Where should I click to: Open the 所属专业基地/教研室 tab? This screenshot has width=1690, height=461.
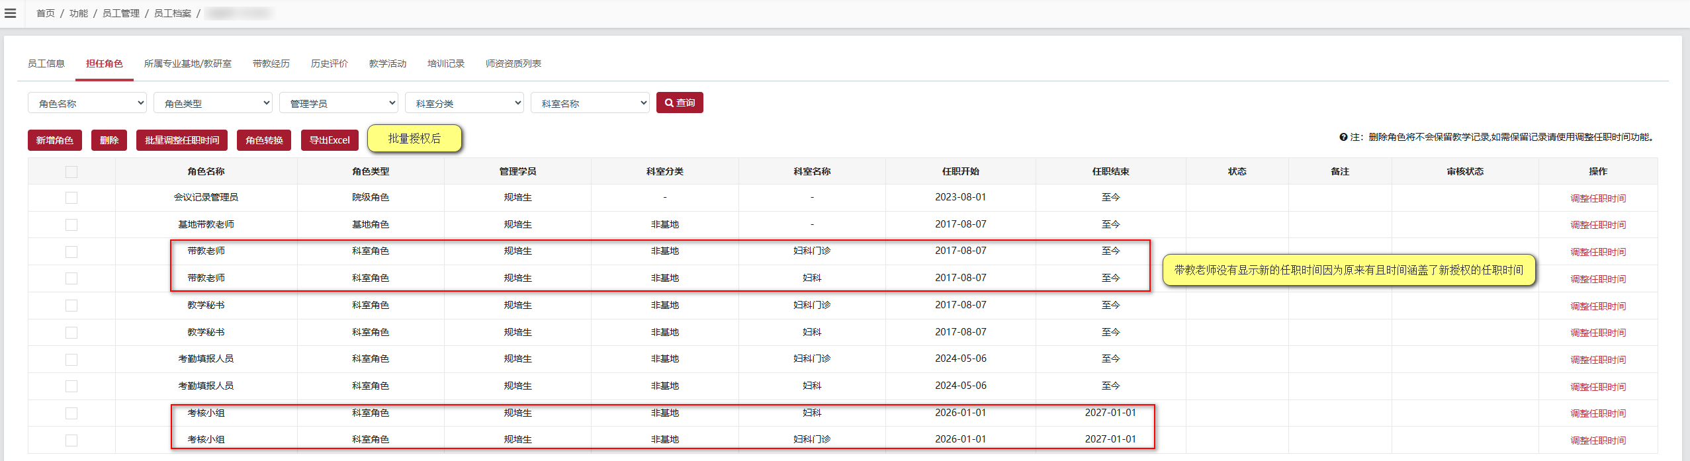188,63
